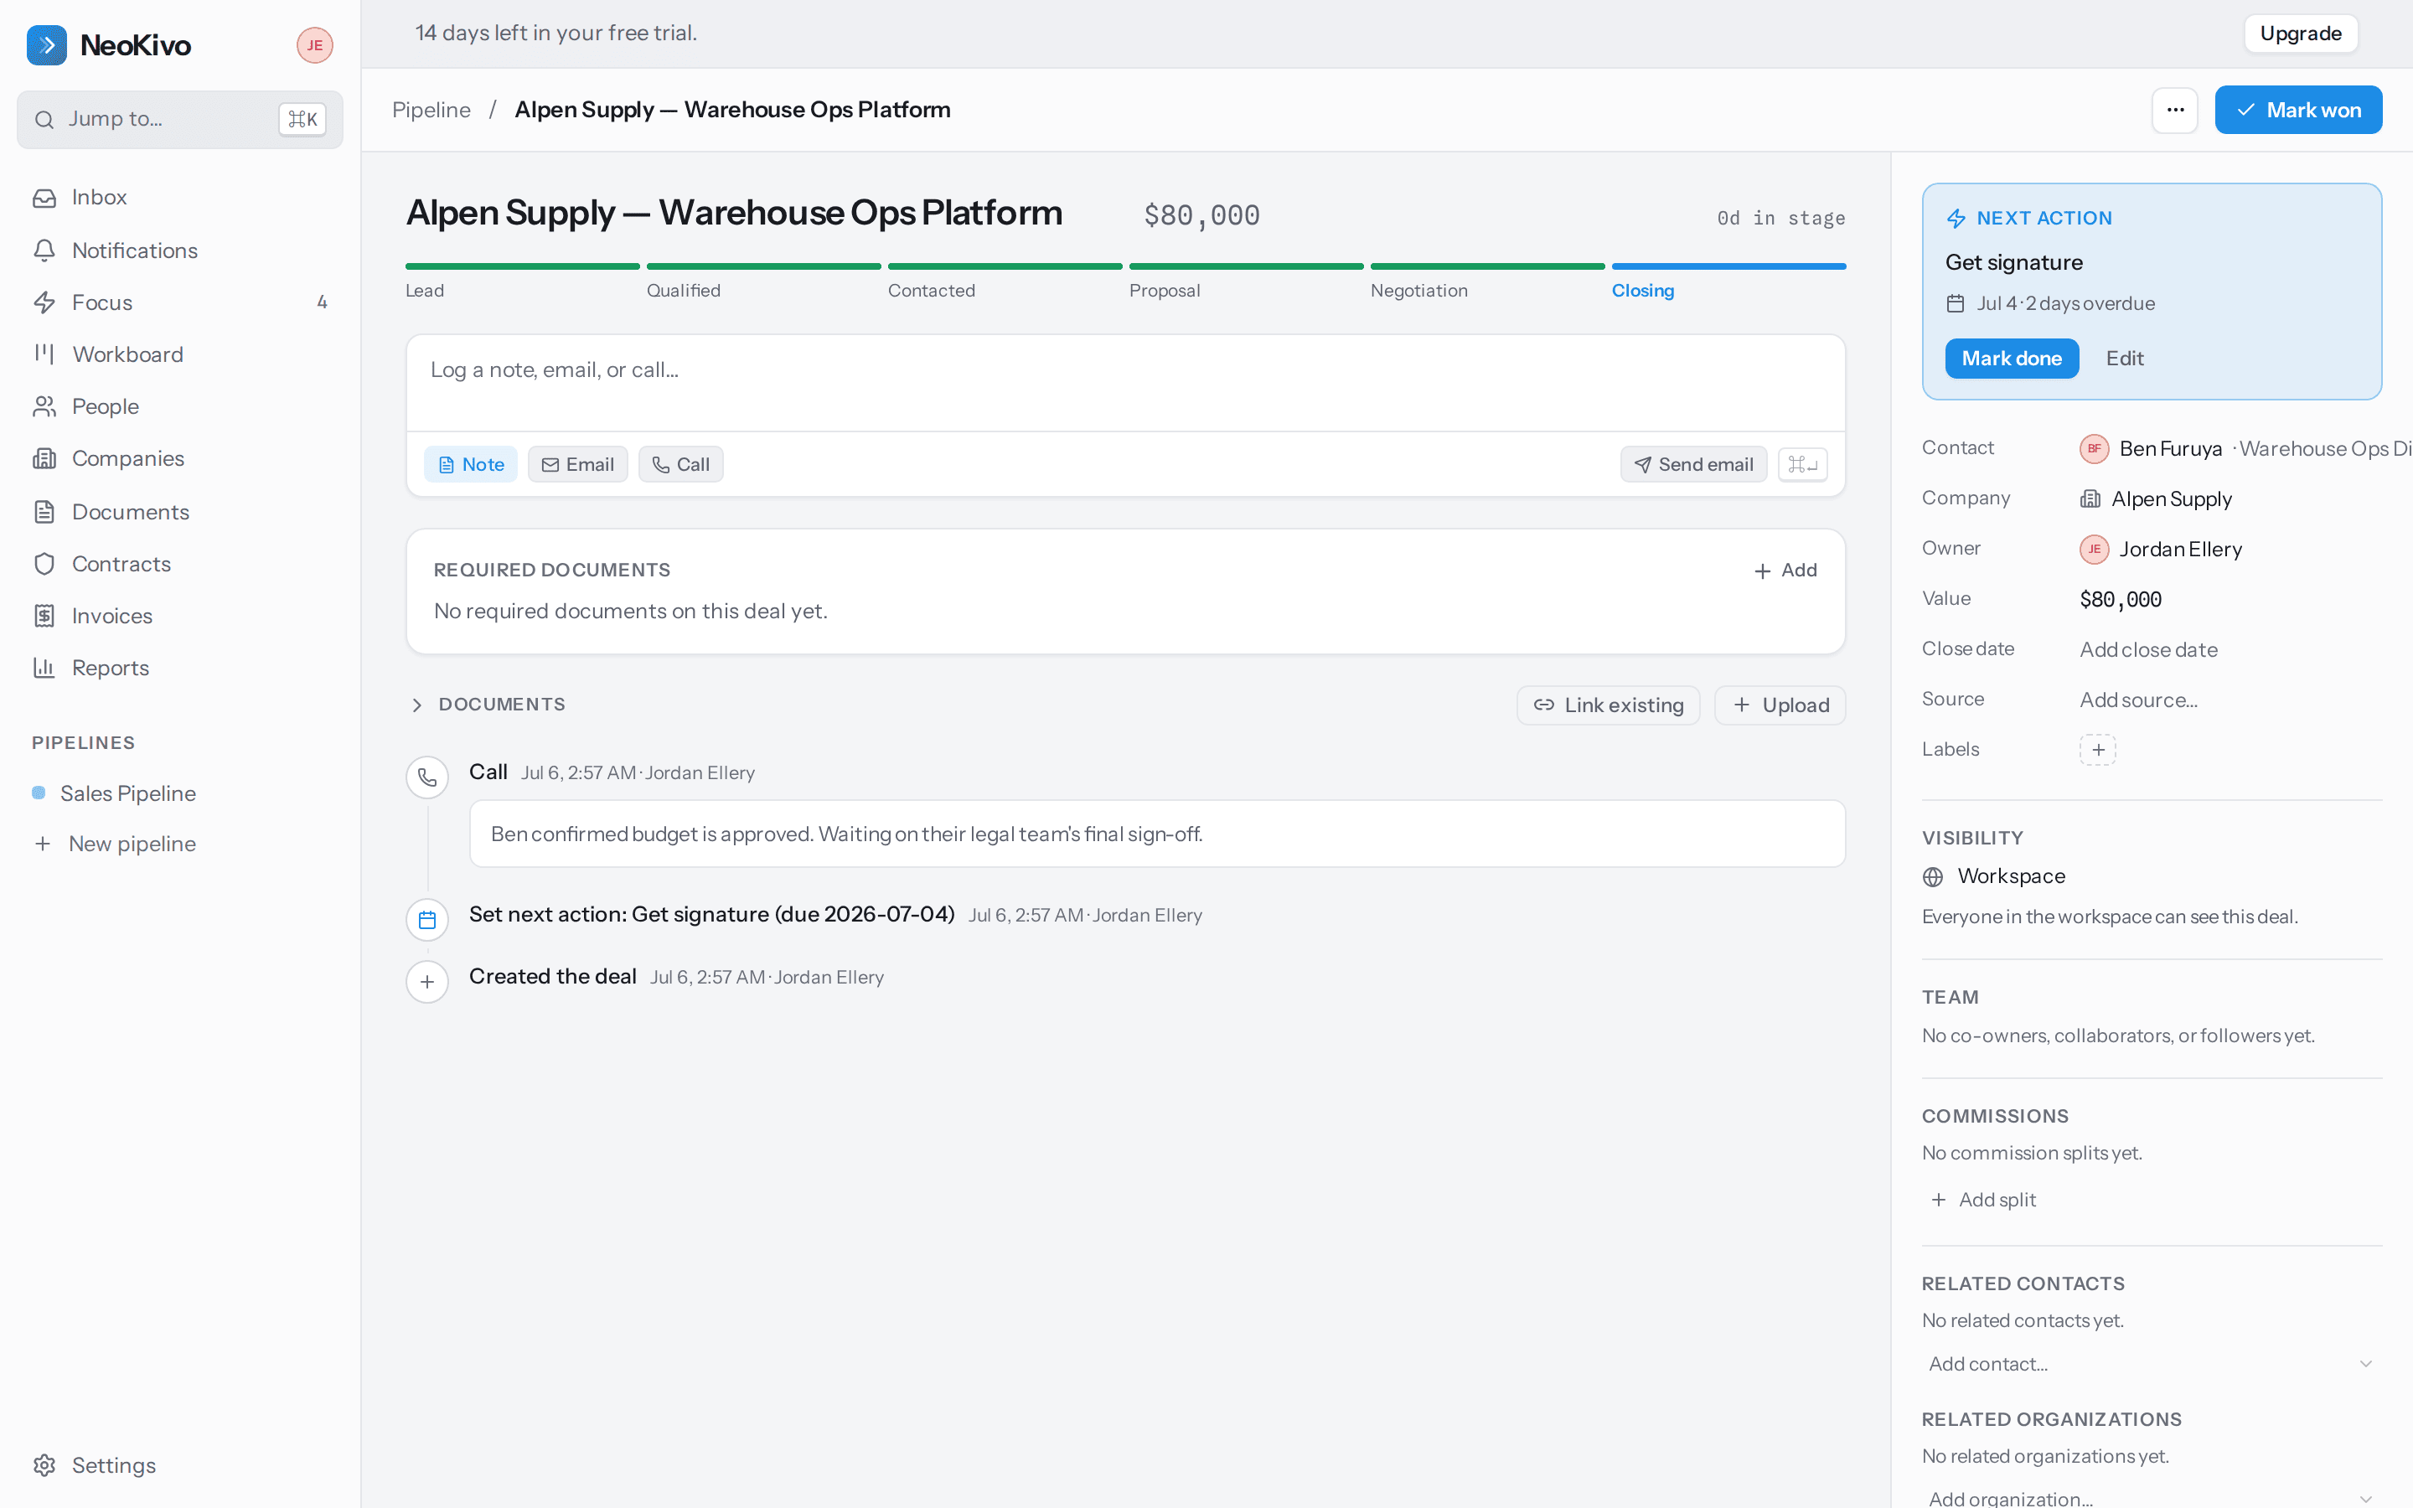Click the Jordan Ellery JE owner avatar
Viewport: 2413px width, 1508px height.
pyautogui.click(x=2094, y=550)
